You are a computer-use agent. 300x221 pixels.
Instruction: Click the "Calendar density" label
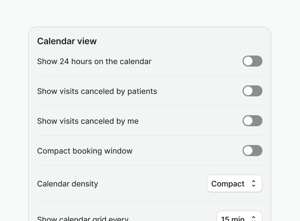pyautogui.click(x=67, y=184)
